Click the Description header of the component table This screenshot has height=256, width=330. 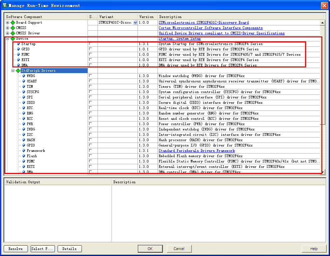(241, 17)
